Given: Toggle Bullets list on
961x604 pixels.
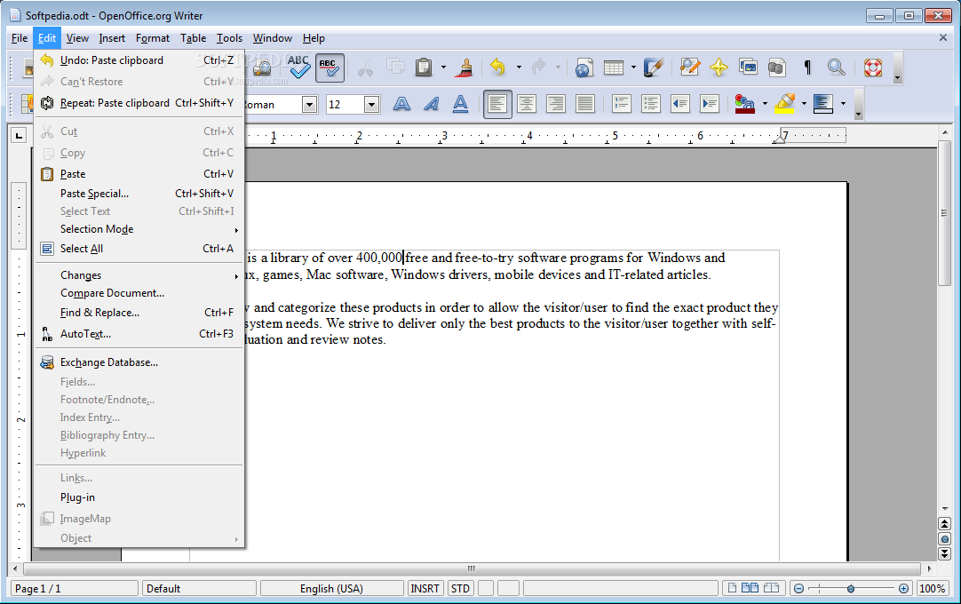Looking at the screenshot, I should tap(651, 104).
